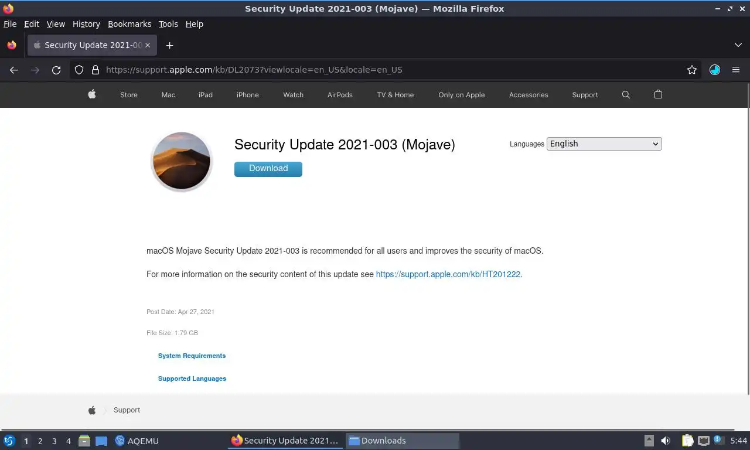Reload the page with refresh icon
Viewport: 750px width, 450px height.
tap(56, 70)
